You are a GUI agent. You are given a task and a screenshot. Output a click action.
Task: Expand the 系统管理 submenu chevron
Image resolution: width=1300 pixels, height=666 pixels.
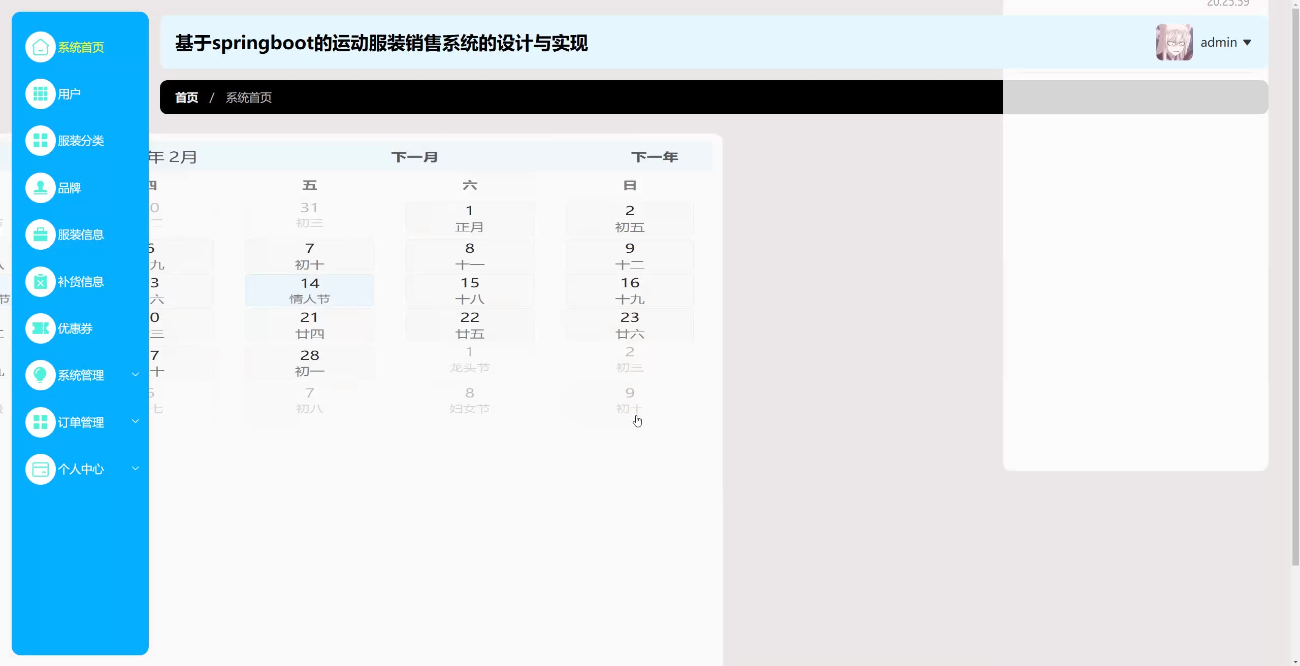pos(135,375)
